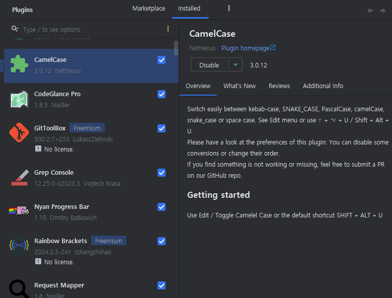
Task: Open the yellow search options kebab menu
Action: 168,29
